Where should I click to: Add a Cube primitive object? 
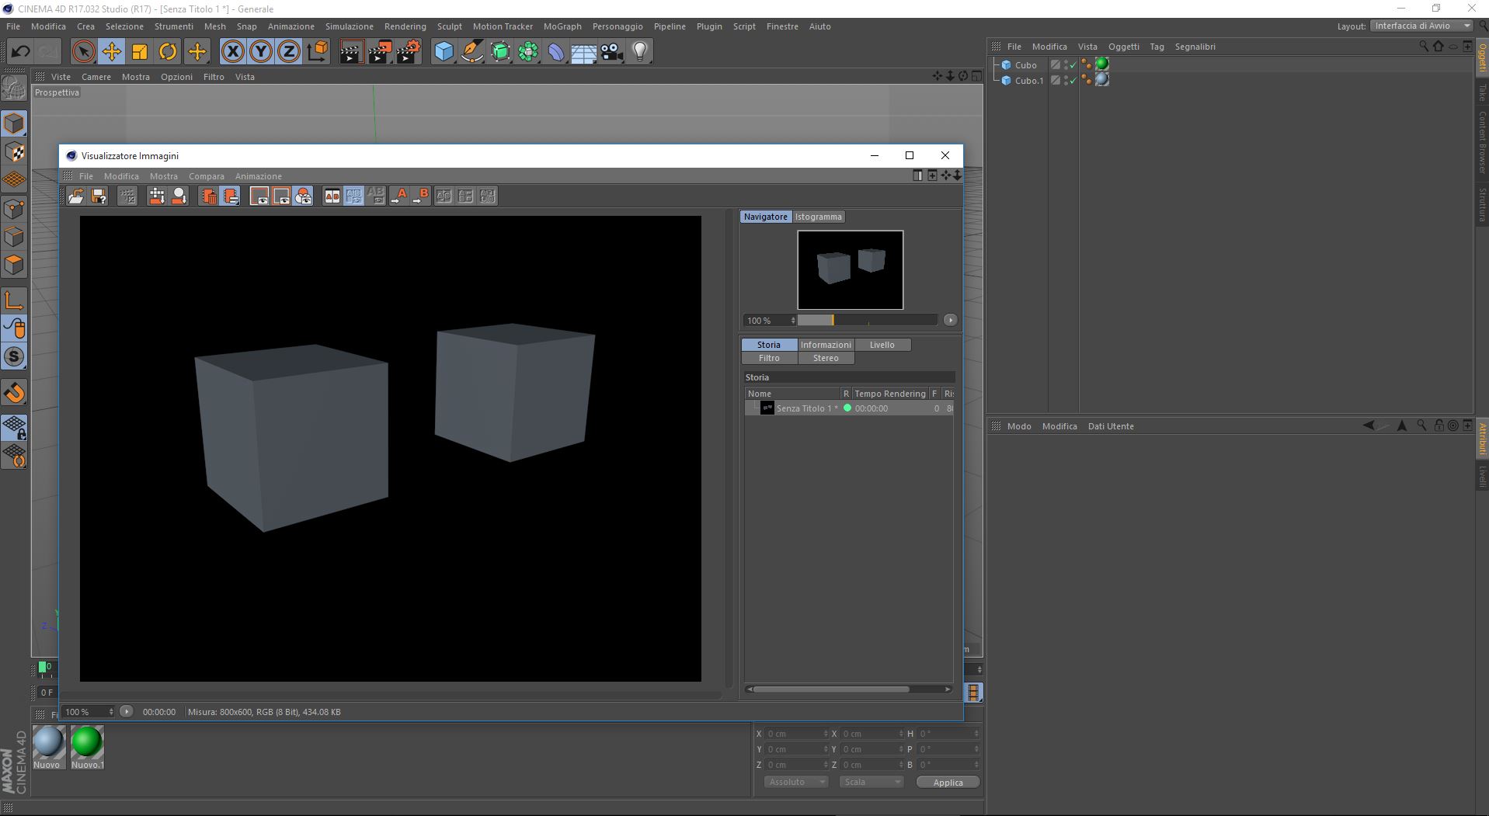pos(444,52)
